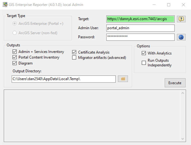191x145 pixels.
Task: Select ArcGIS Enterprise (Portal +) radio button
Action: pyautogui.click(x=15, y=23)
